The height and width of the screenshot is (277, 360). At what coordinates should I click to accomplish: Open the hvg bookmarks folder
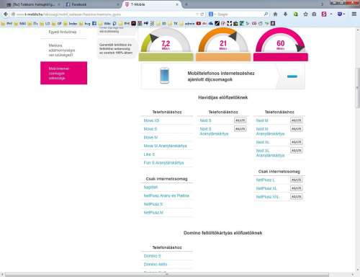84,23
